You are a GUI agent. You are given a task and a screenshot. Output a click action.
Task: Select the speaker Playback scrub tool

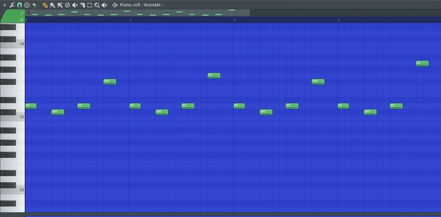coord(104,5)
